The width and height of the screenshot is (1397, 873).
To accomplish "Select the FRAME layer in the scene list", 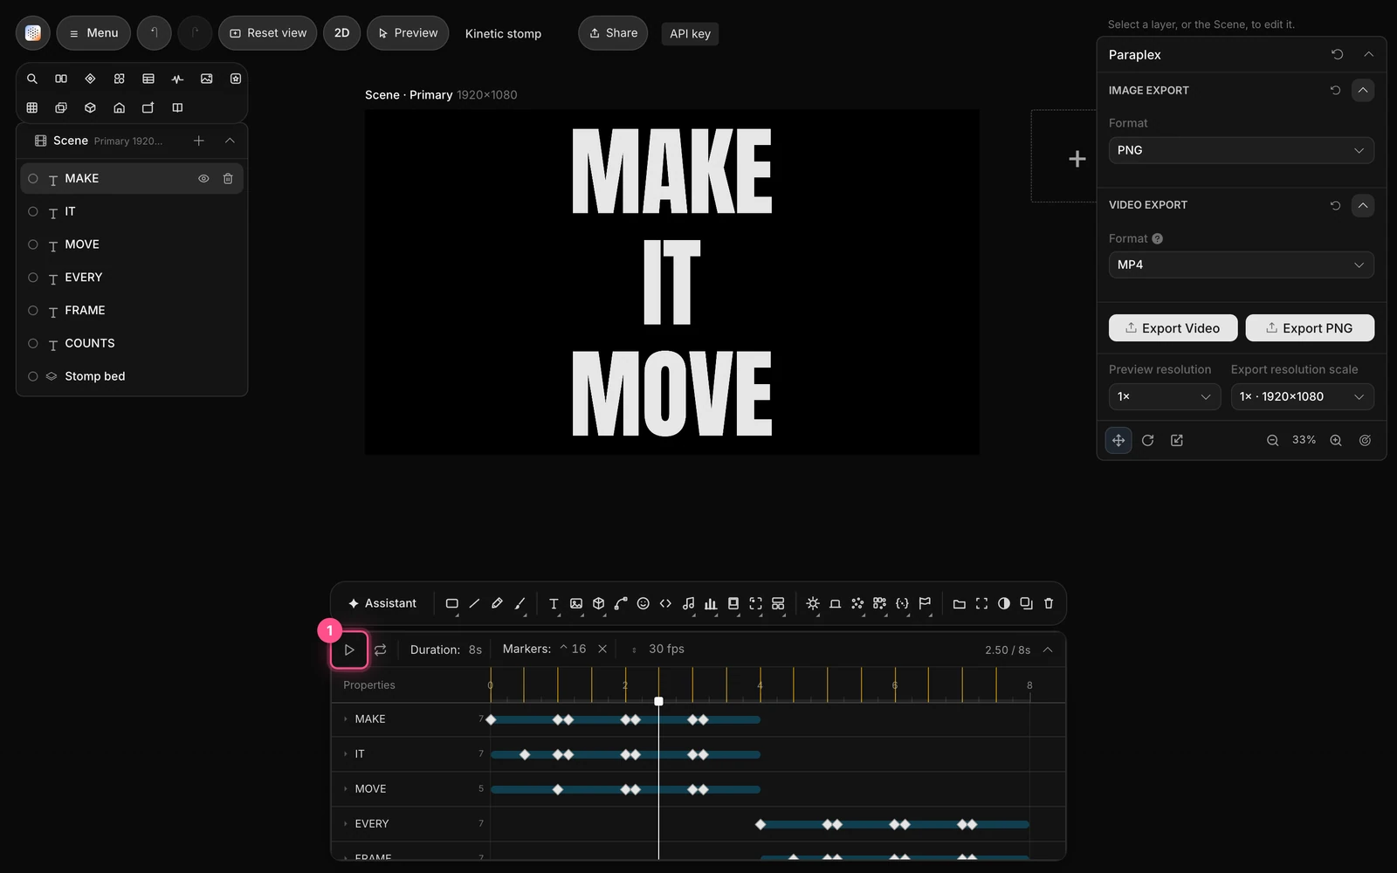I will click(x=132, y=310).
